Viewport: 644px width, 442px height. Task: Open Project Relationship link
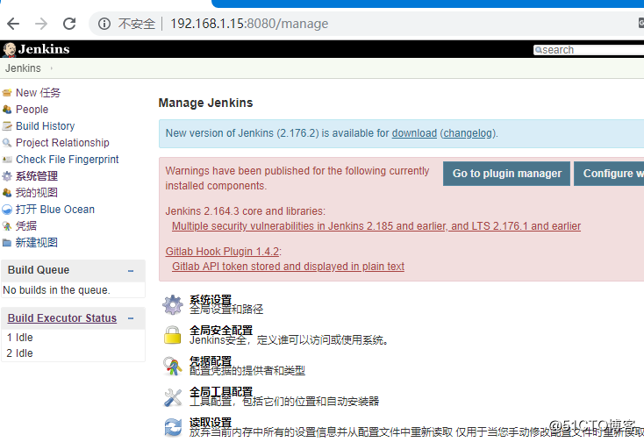(62, 143)
